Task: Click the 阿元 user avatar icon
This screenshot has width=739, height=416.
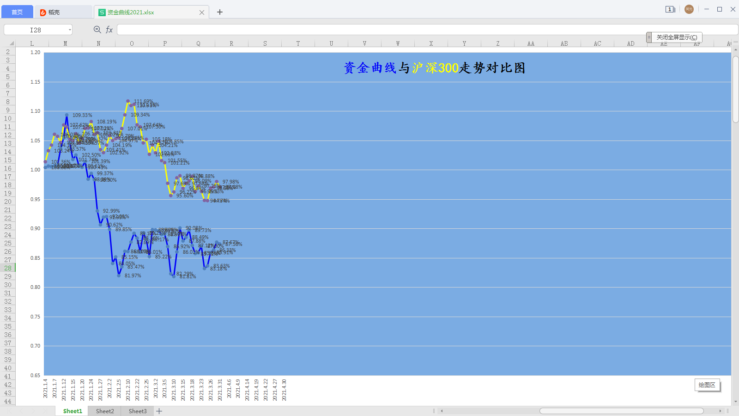Action: 689,9
